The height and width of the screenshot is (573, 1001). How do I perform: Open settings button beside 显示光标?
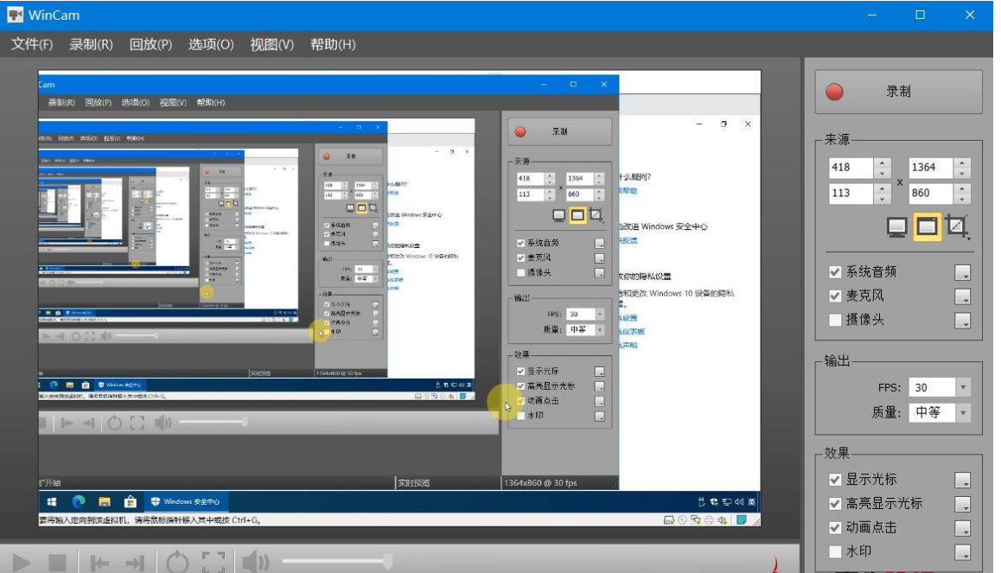point(962,481)
